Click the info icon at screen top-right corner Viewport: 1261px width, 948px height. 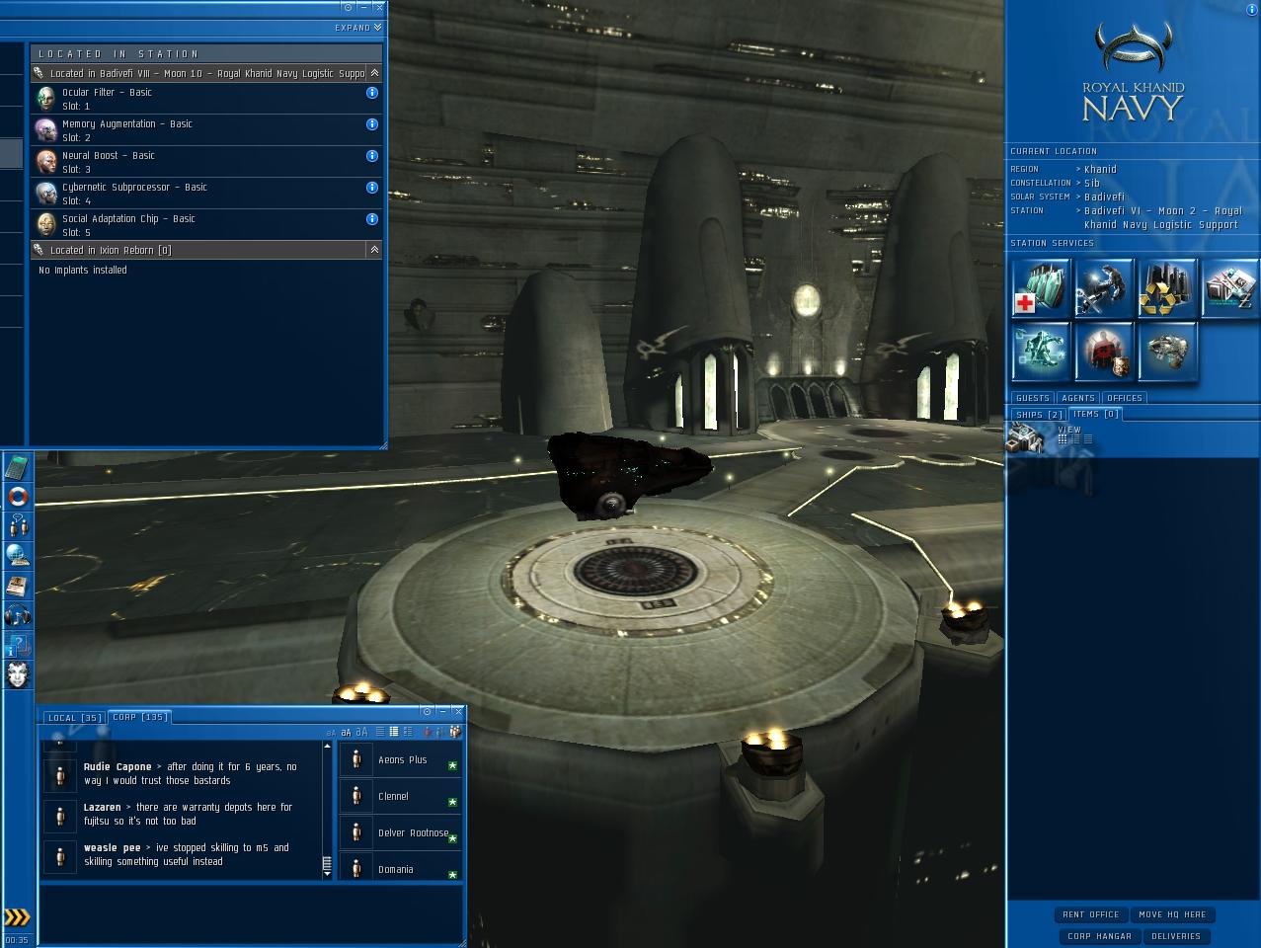(1253, 8)
